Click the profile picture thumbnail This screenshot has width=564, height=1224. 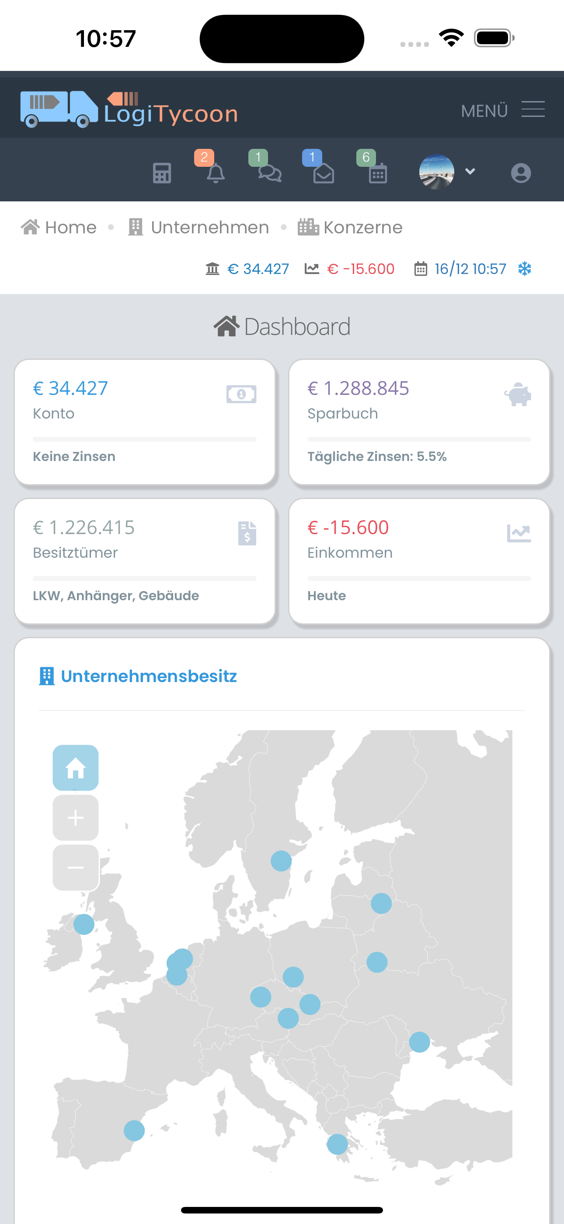click(436, 172)
